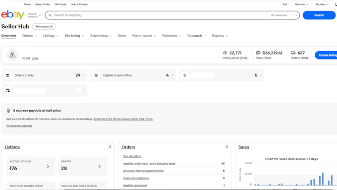Open Help & Contact

79,4
